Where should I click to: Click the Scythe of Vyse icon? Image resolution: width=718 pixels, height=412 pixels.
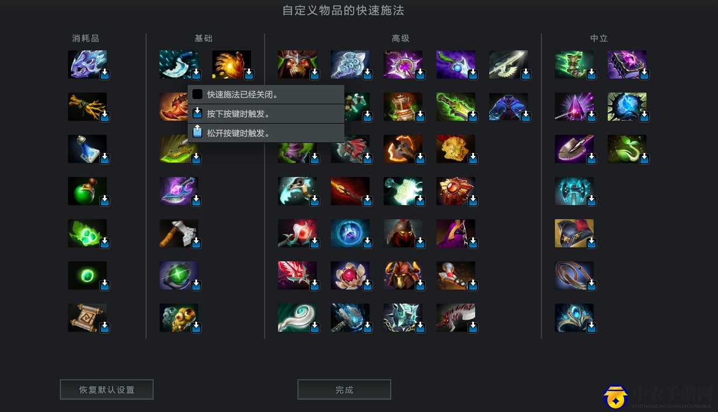(456, 64)
